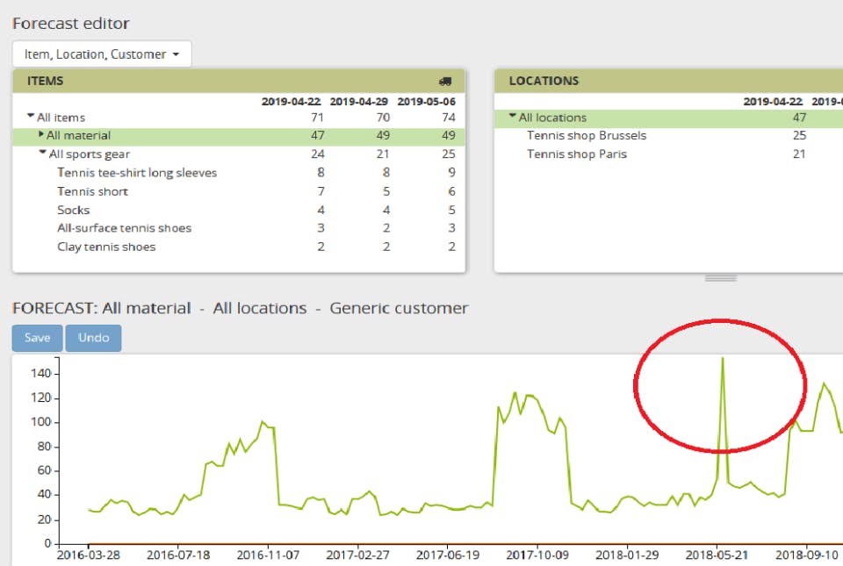Click the 2019-04-29 column header in Items
843x566 pixels.
(358, 102)
